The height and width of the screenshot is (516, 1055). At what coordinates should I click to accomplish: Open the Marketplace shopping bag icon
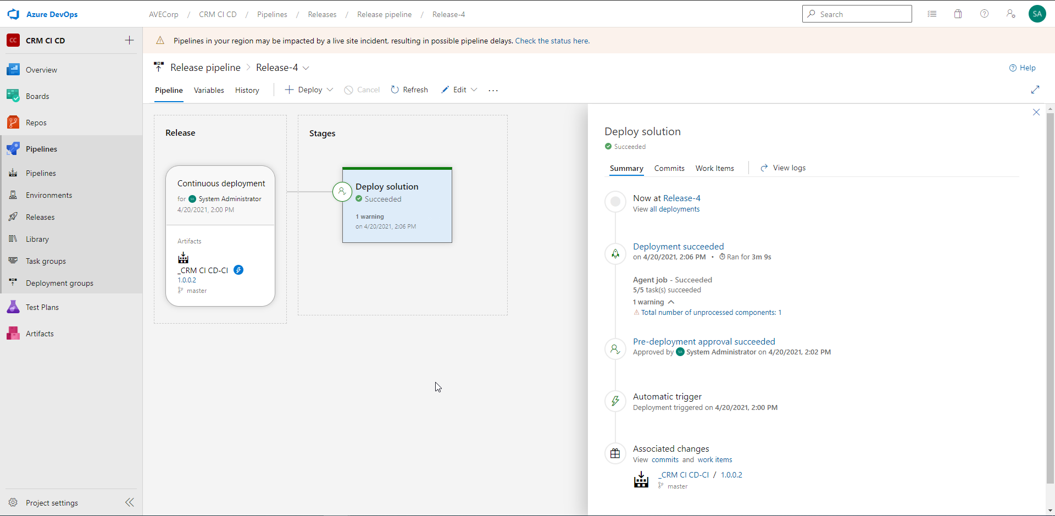pyautogui.click(x=958, y=14)
